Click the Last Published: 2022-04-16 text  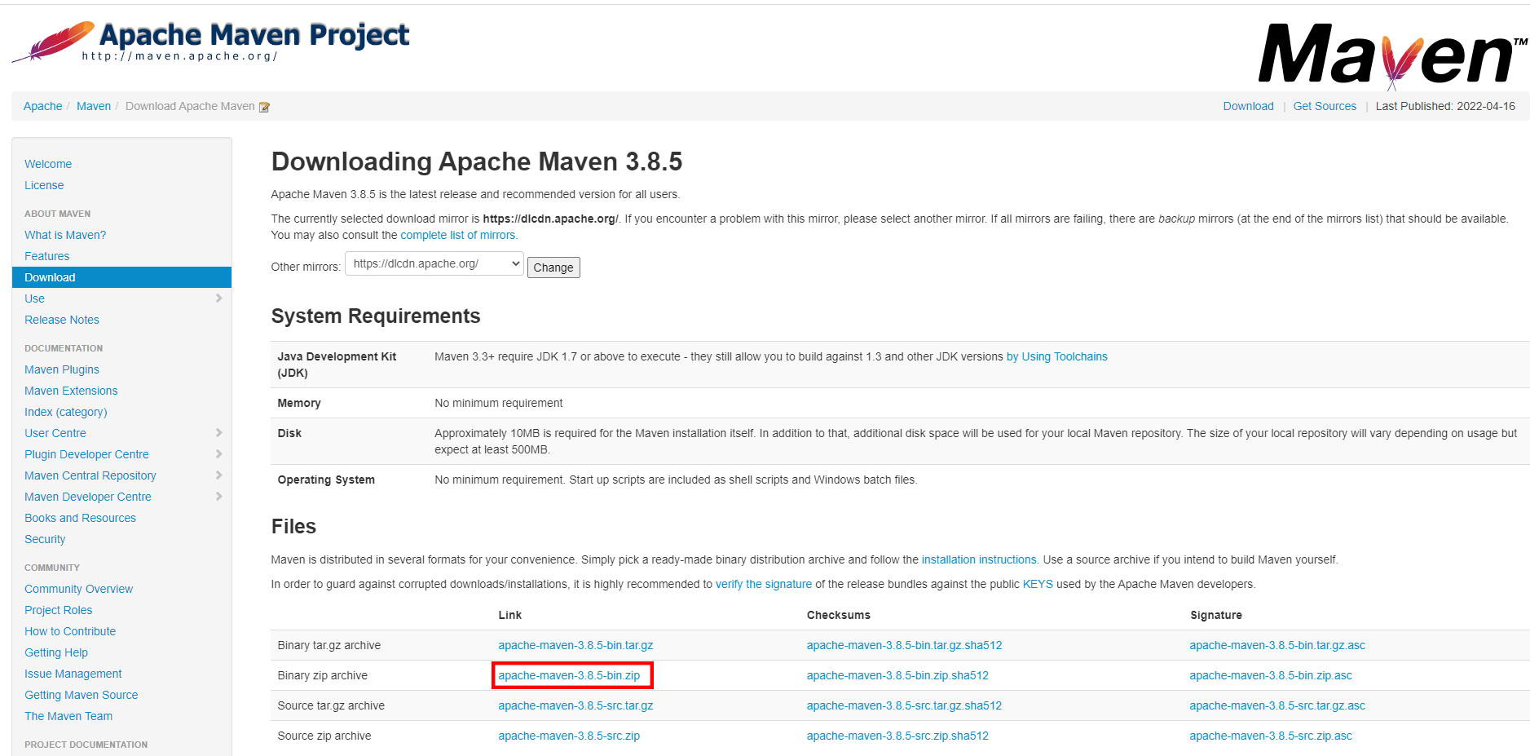1445,106
